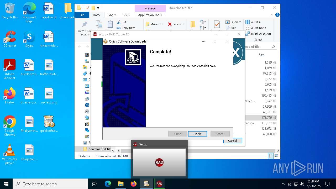Expand the navigation pane down arrow
336x189 pixels.
(113, 151)
